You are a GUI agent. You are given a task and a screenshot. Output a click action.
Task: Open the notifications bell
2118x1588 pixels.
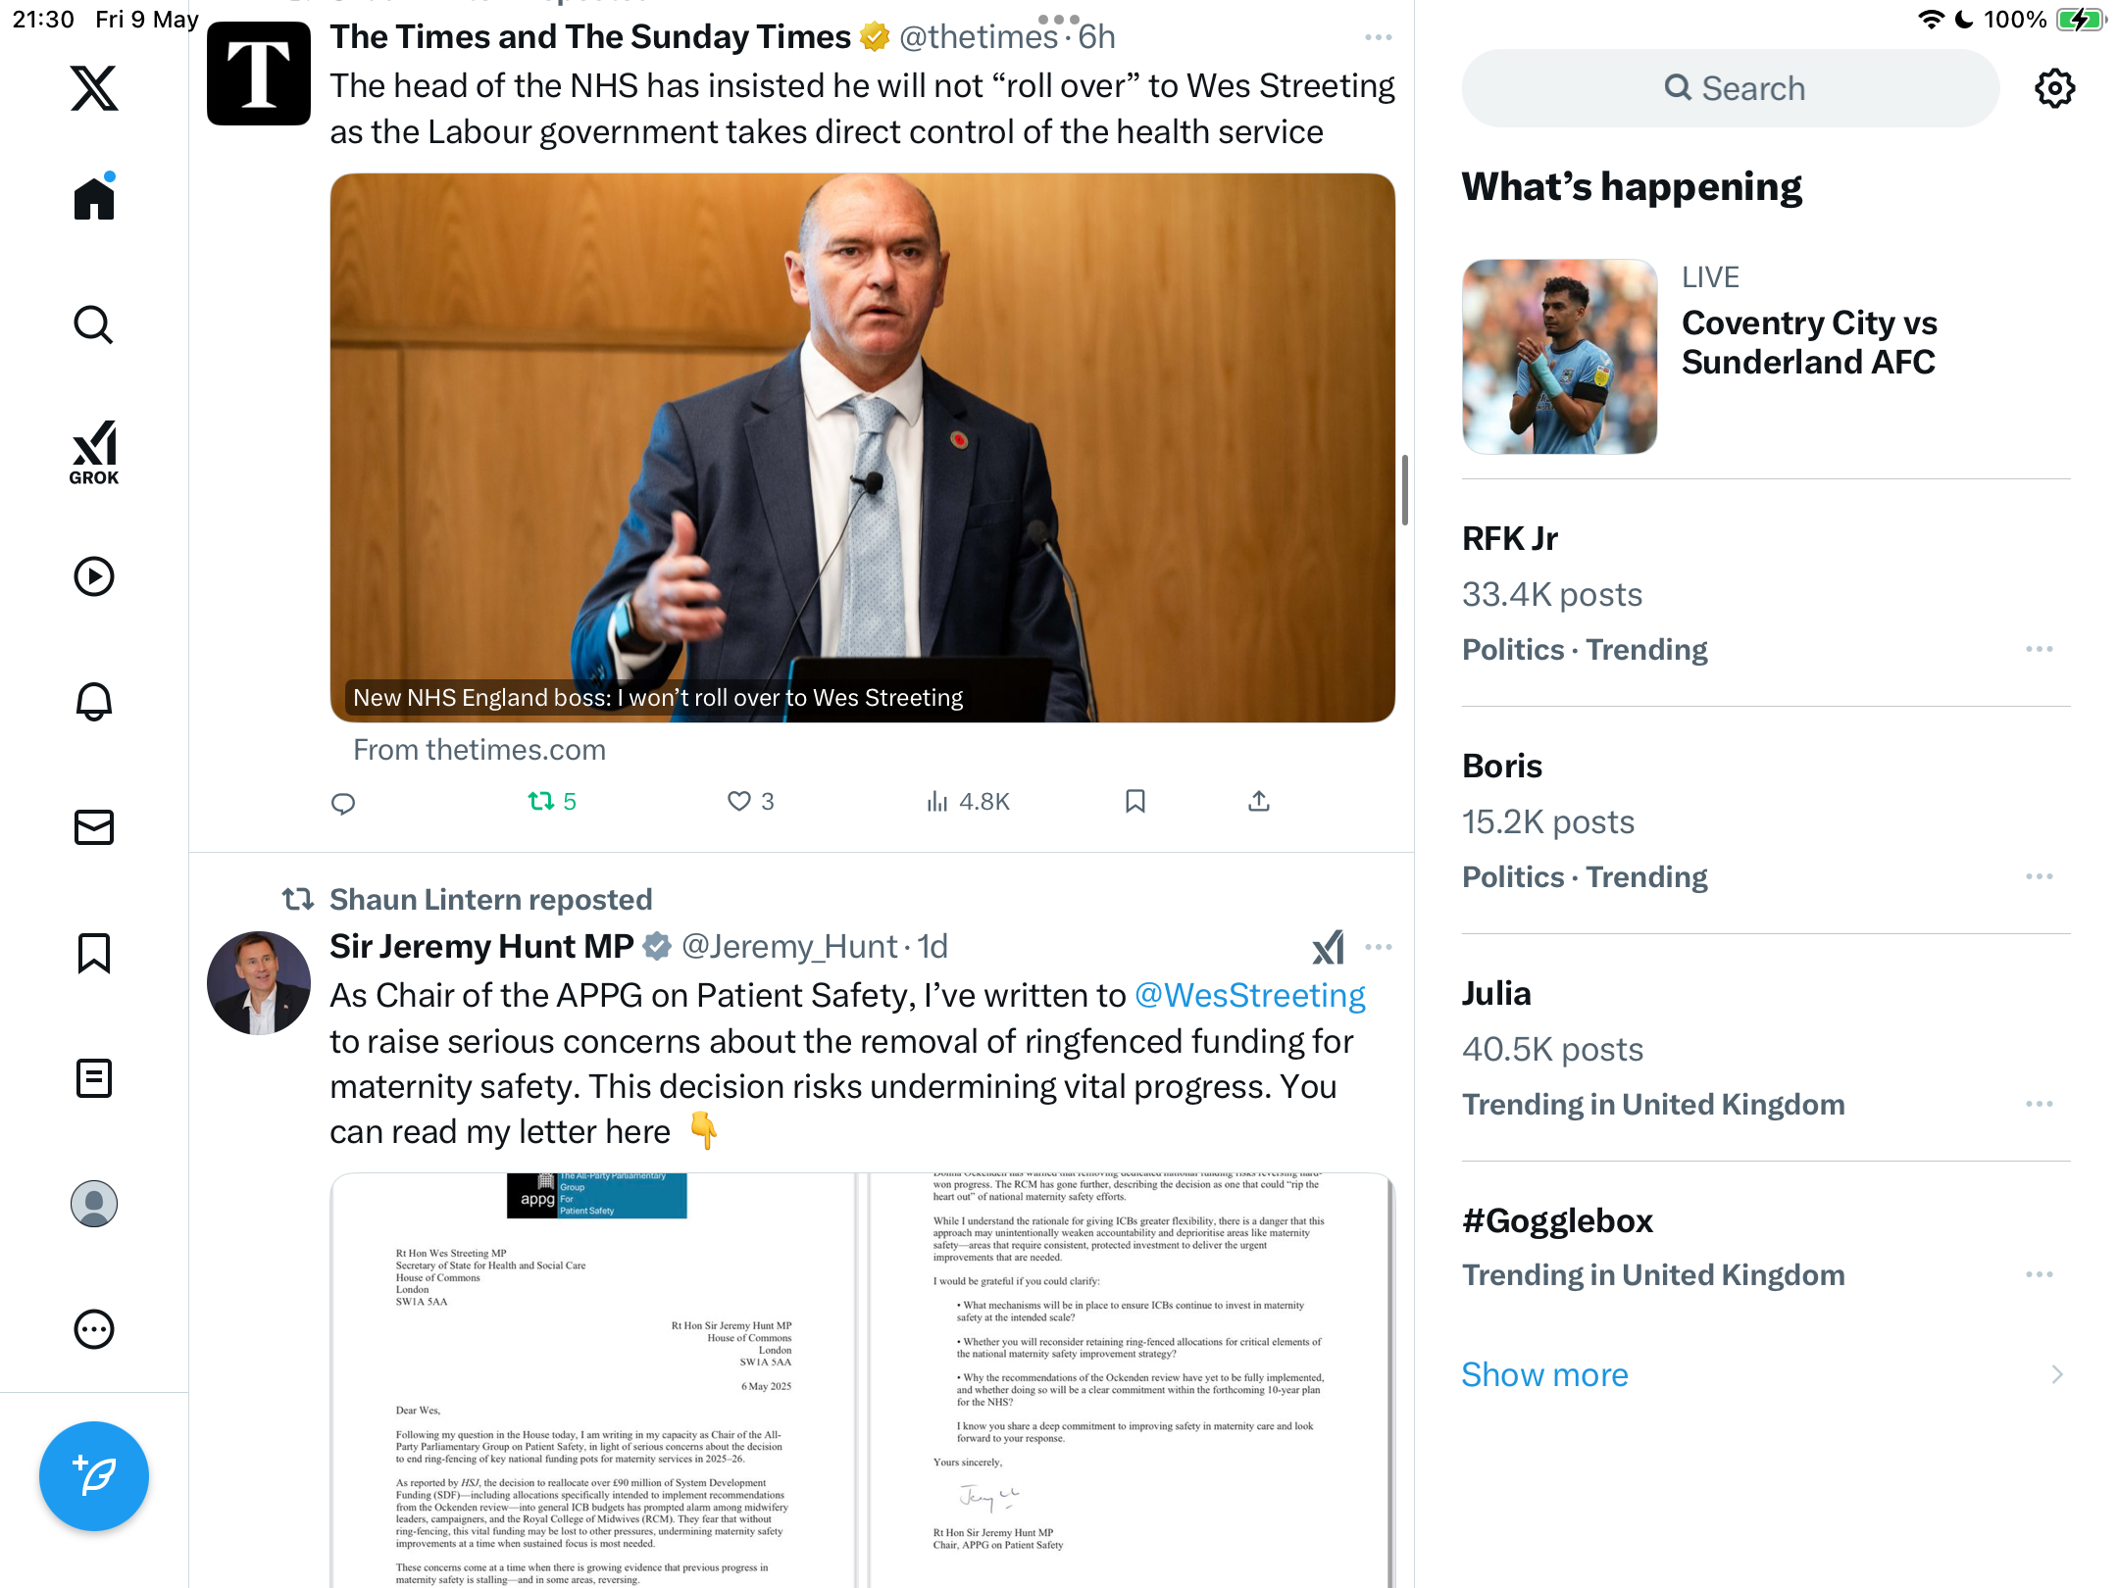click(94, 701)
